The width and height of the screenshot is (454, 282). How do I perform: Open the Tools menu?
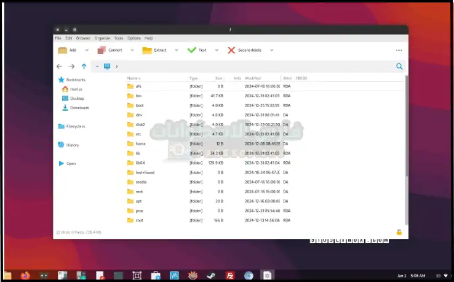click(x=118, y=38)
